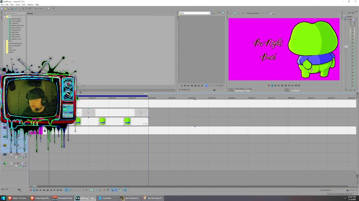Click the Save project toolbar icon
This screenshot has width=359, height=201.
[x=9, y=8]
